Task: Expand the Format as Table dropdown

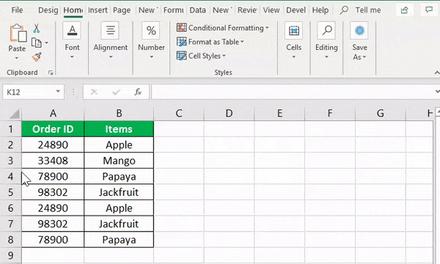Action: pyautogui.click(x=242, y=42)
